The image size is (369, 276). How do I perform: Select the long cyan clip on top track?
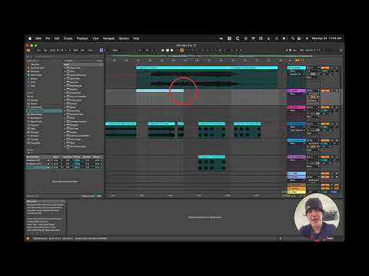207,67
